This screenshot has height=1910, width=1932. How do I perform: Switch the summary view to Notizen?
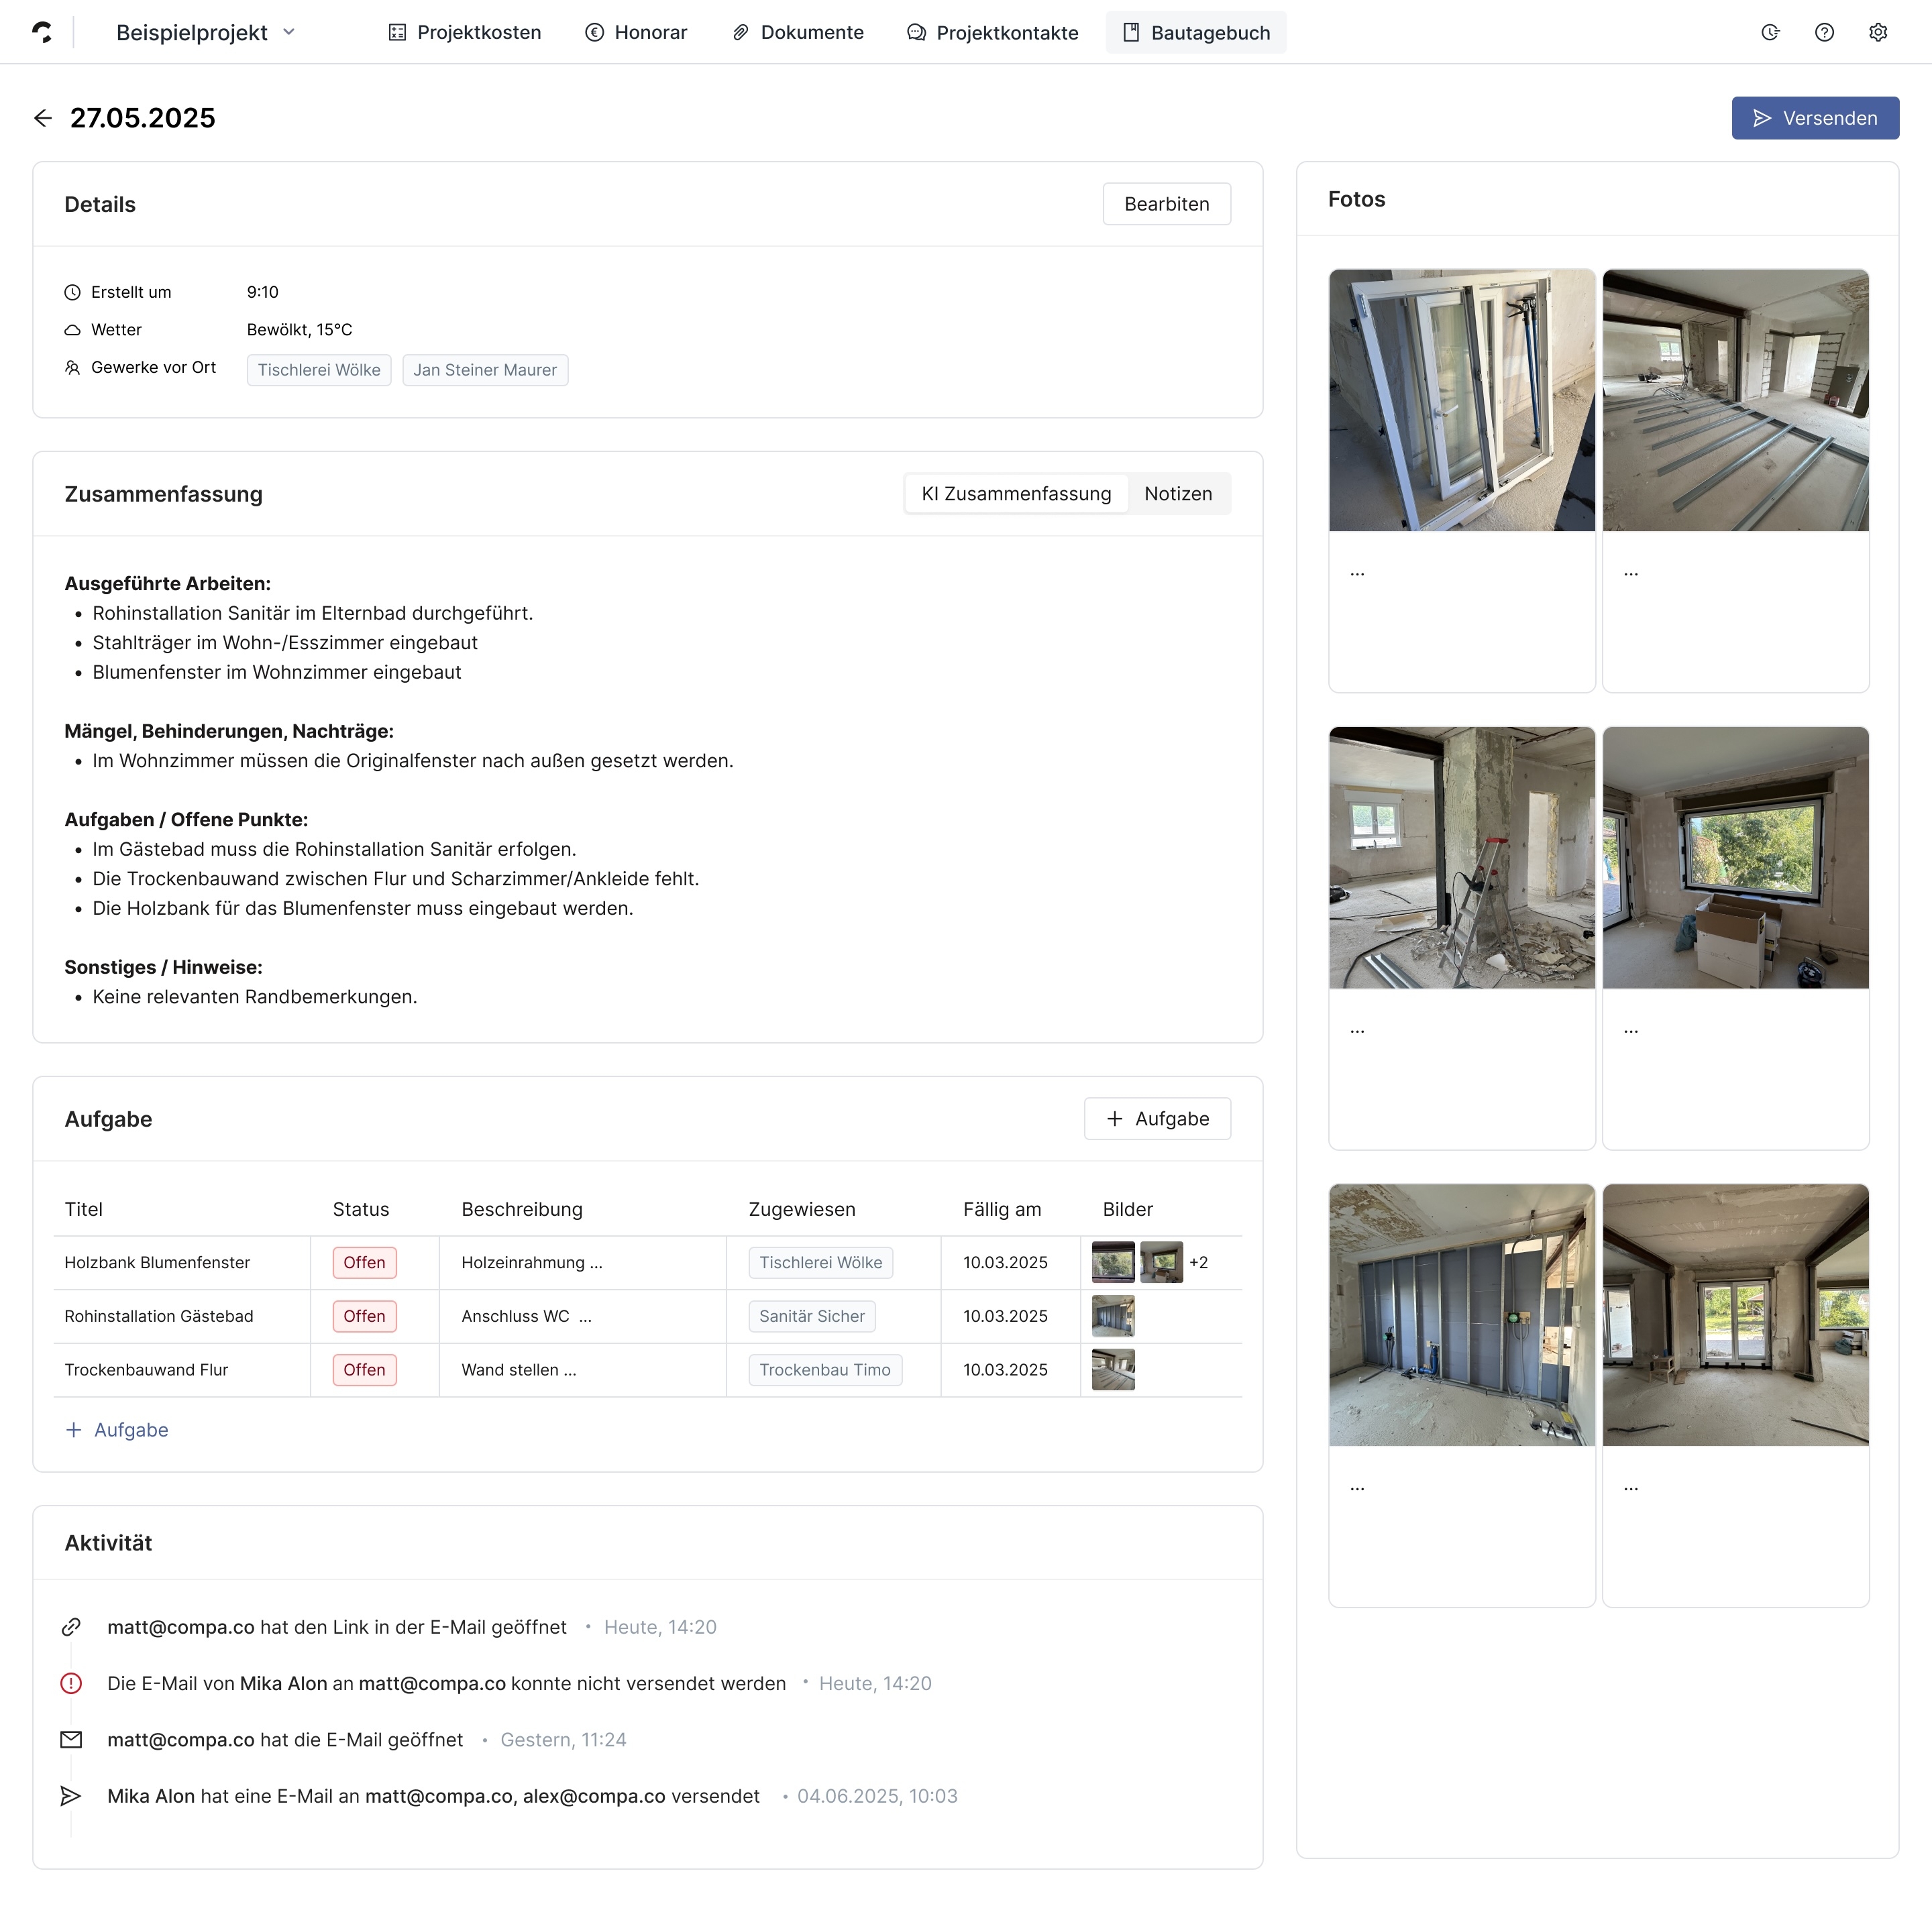click(1178, 493)
